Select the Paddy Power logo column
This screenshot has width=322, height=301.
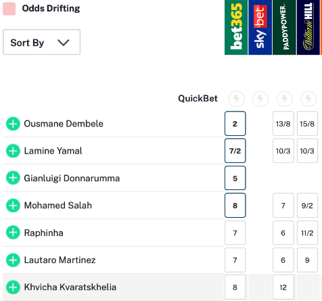tap(284, 27)
